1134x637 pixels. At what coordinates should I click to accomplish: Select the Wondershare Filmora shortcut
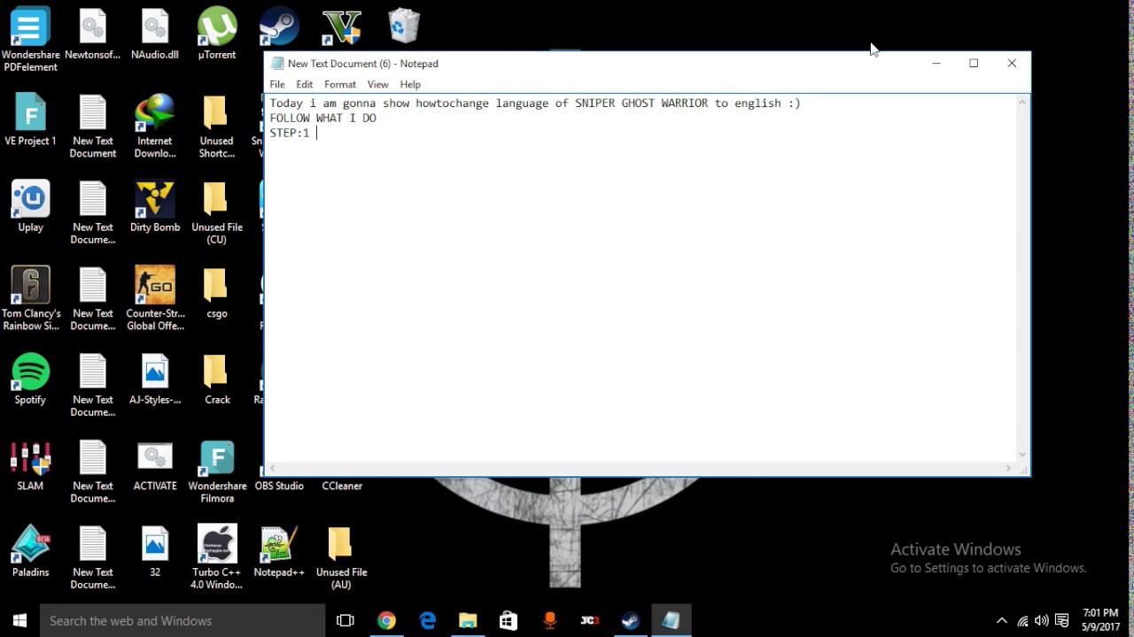pyautogui.click(x=217, y=472)
